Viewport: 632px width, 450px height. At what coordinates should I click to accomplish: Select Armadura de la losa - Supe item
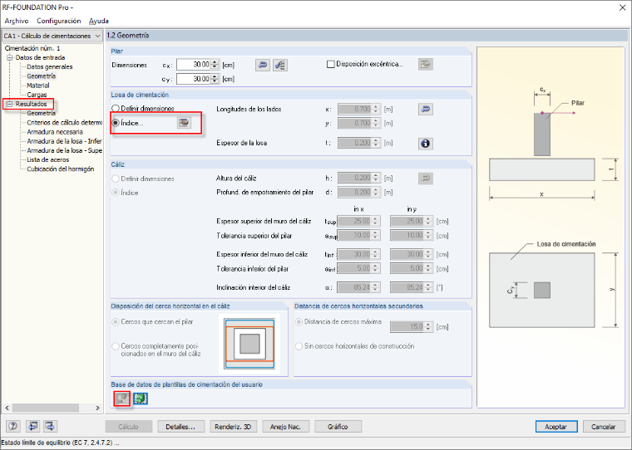(65, 150)
